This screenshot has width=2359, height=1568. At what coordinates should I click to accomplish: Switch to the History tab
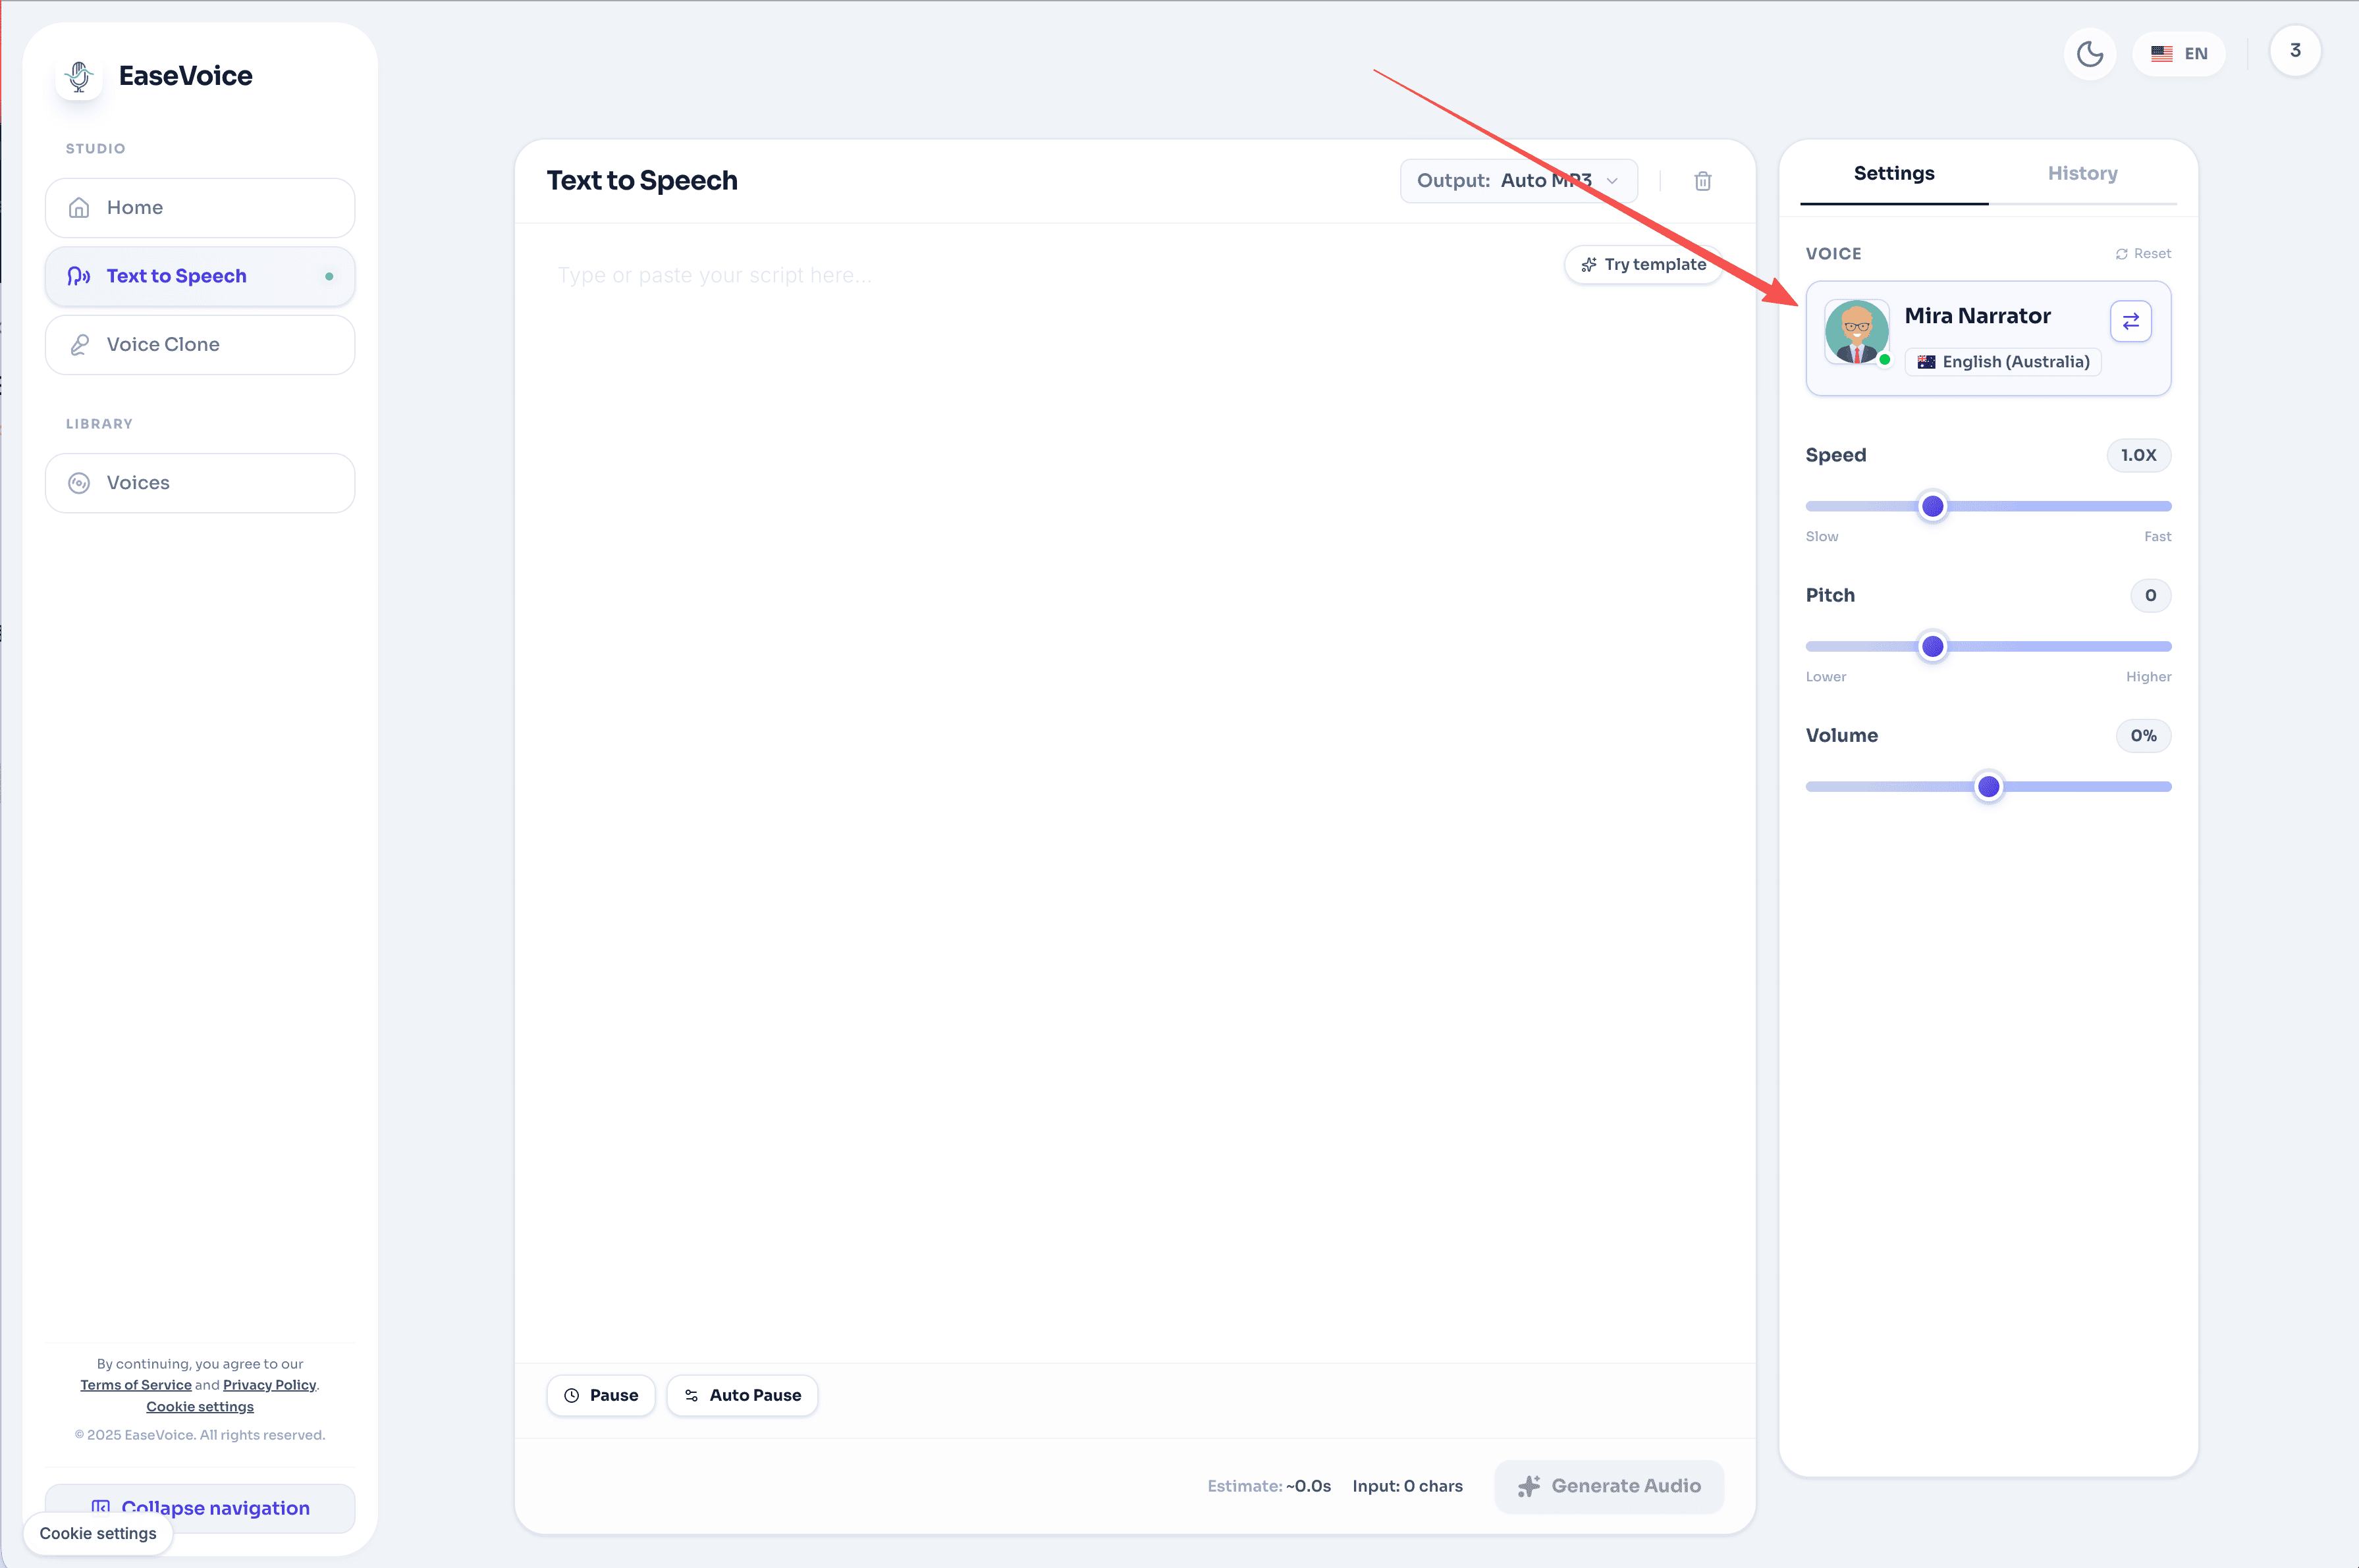2082,174
